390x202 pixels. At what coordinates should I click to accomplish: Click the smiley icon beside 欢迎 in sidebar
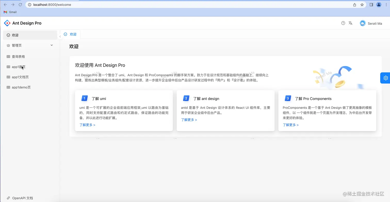[8, 35]
